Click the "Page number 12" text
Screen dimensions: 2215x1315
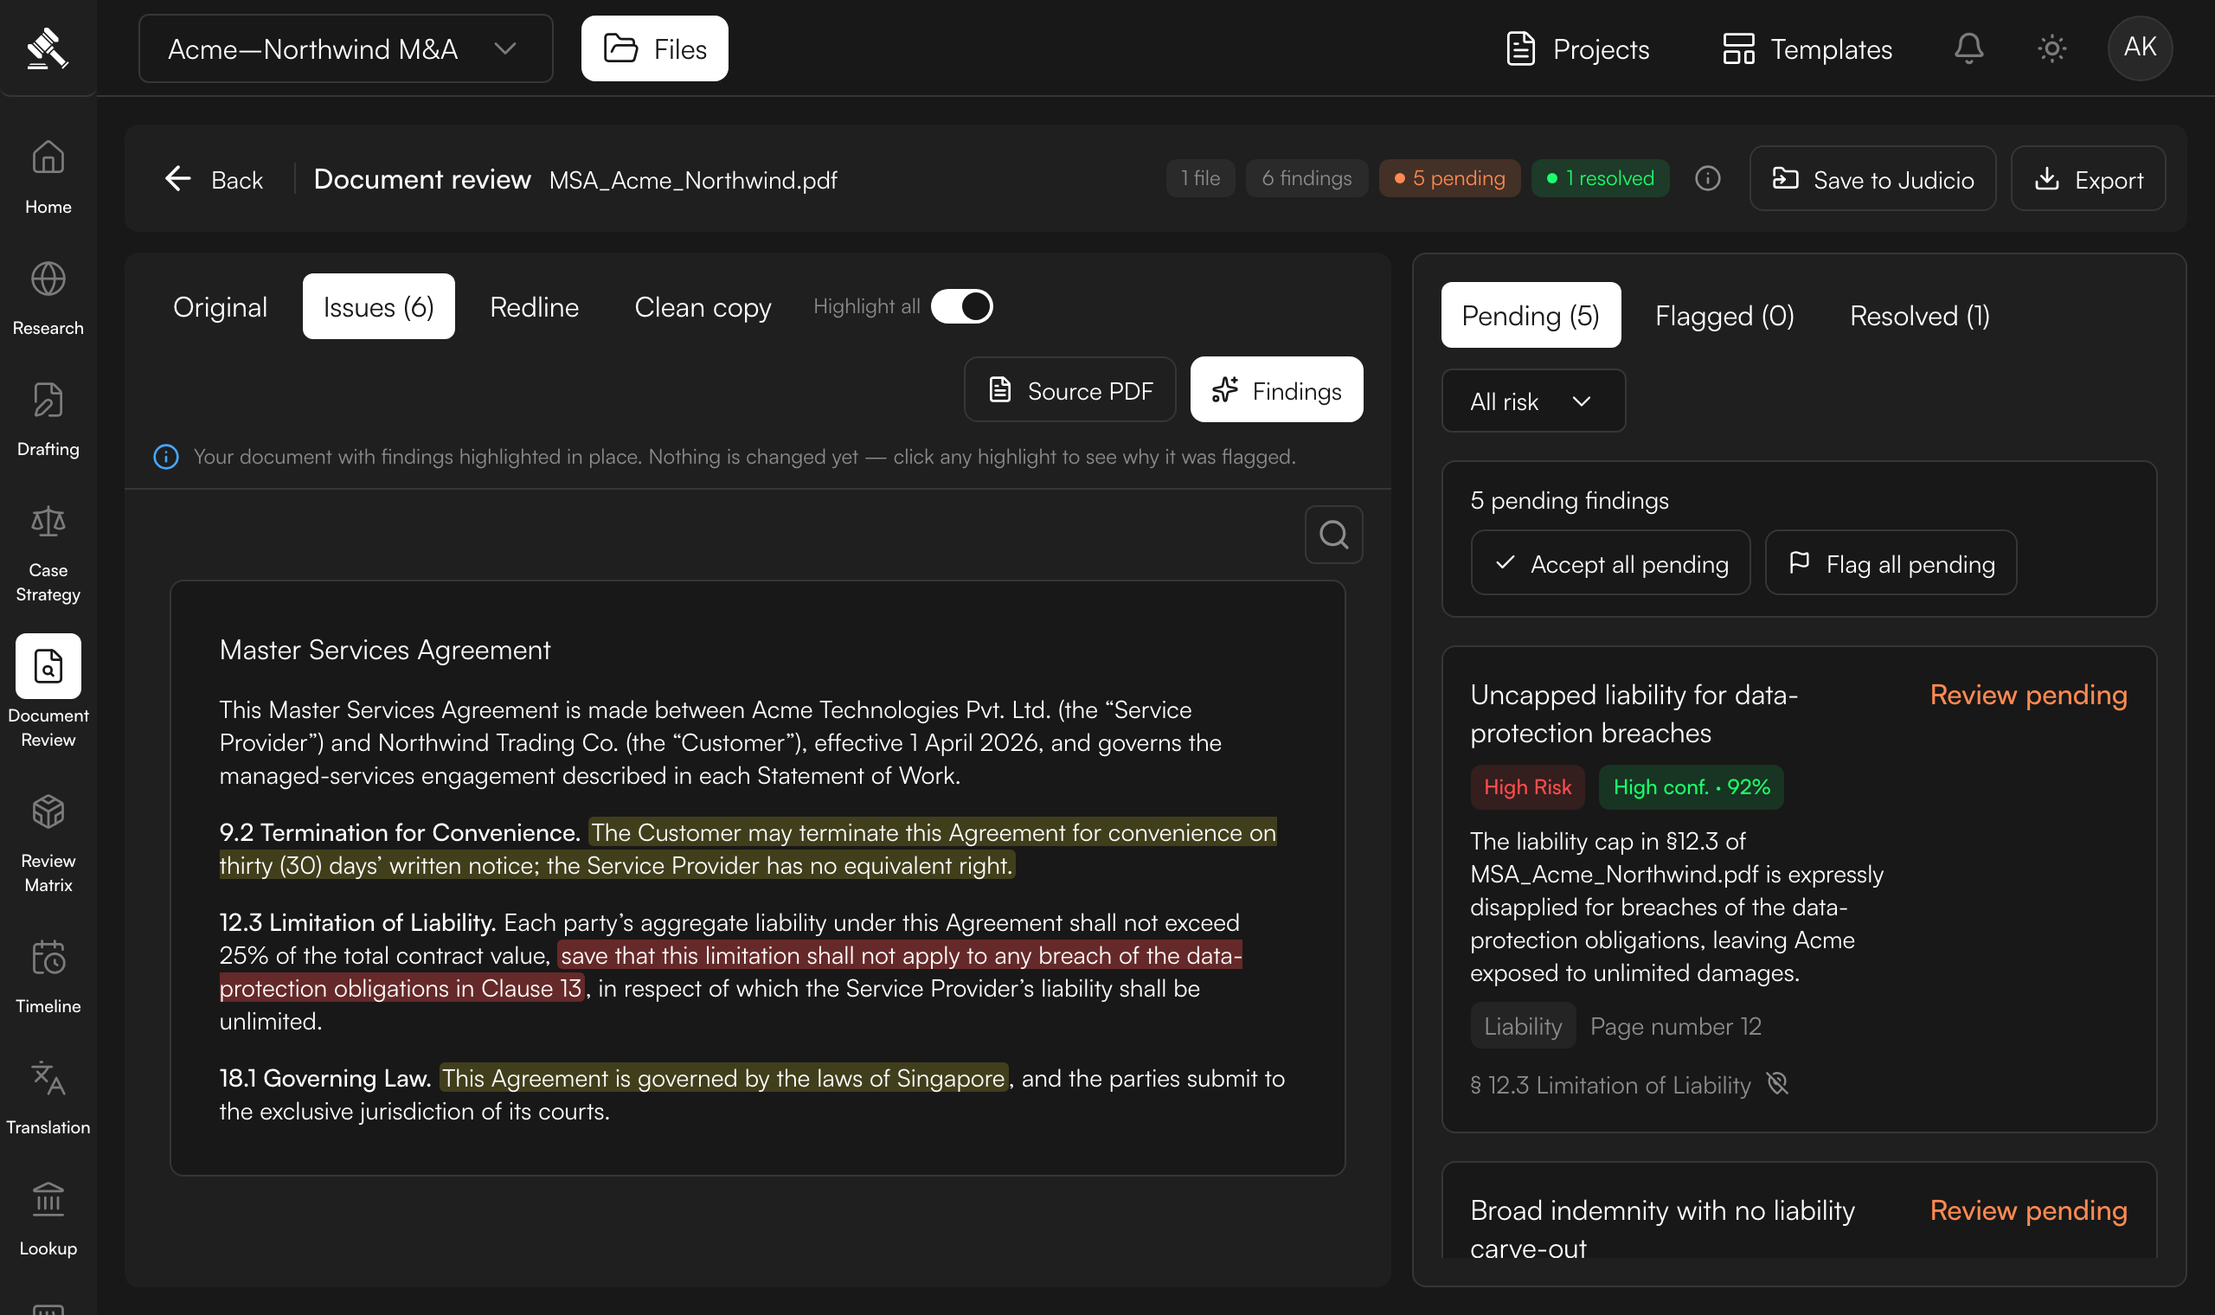pyautogui.click(x=1675, y=1026)
